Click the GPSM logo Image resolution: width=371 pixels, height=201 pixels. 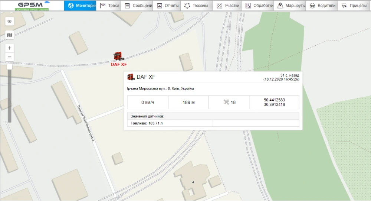(32, 5)
